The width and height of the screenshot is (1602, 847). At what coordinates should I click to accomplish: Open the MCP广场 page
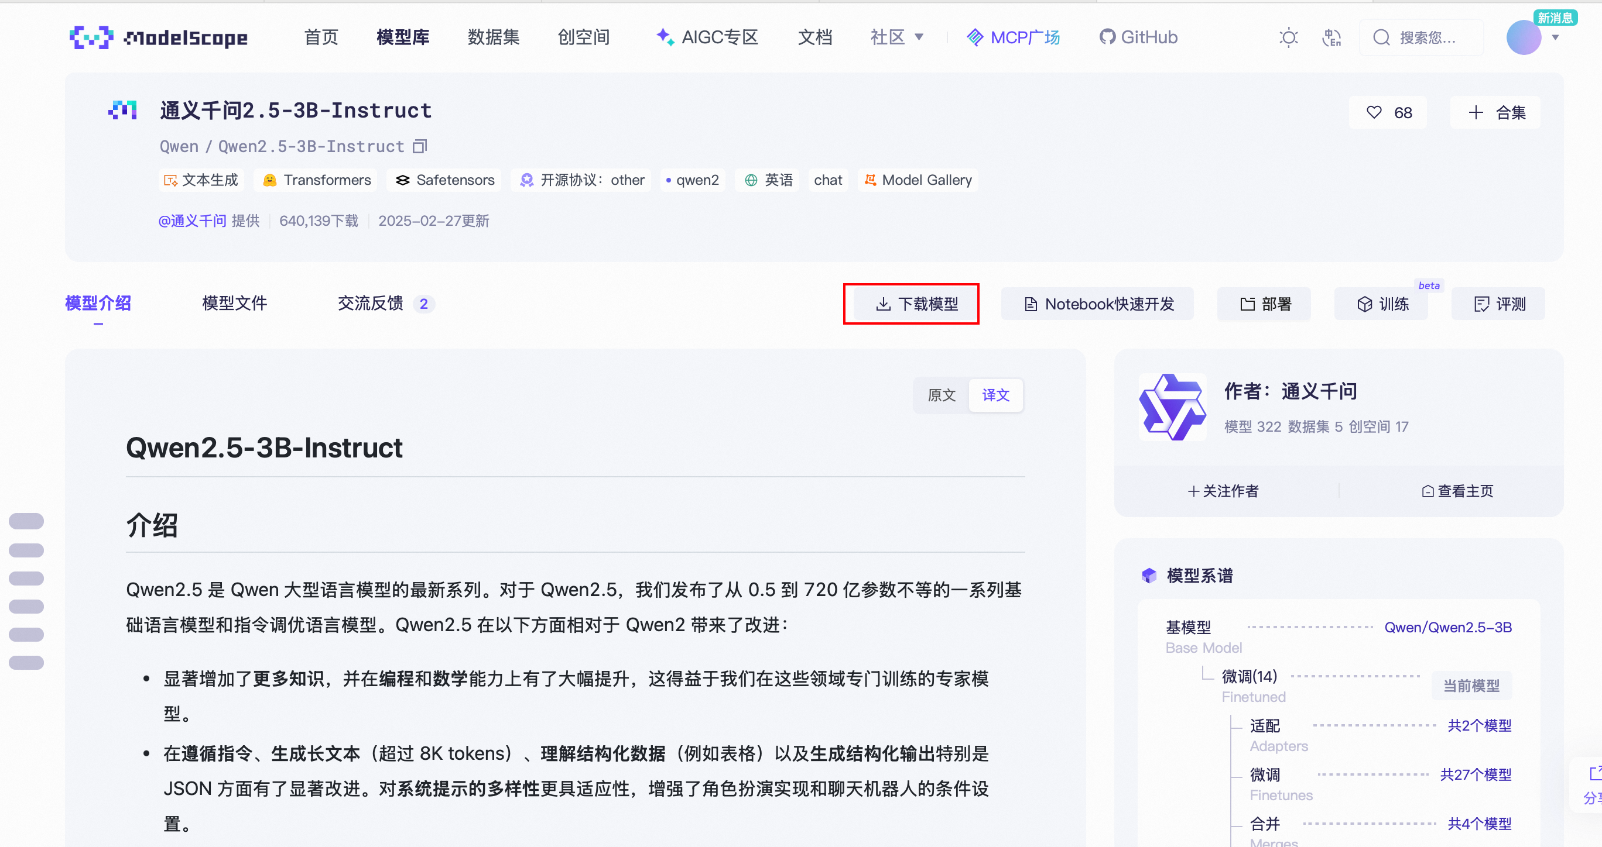pyautogui.click(x=1012, y=37)
